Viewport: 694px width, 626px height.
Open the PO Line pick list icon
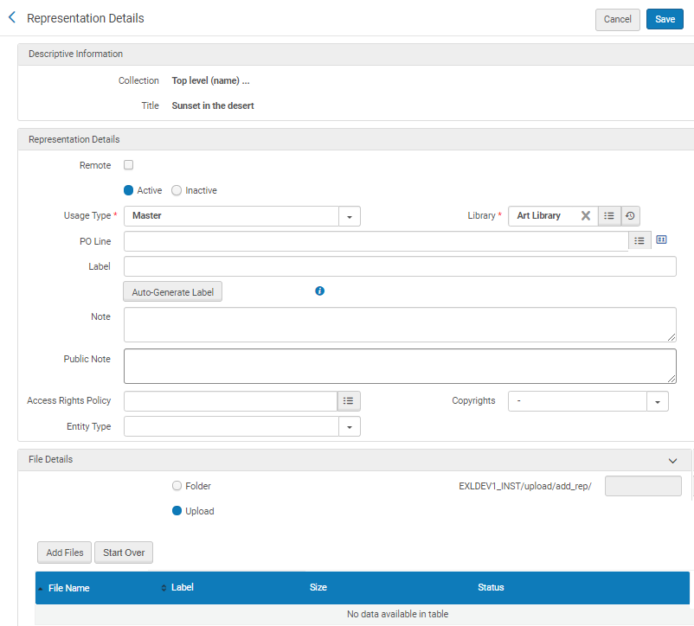(x=639, y=241)
